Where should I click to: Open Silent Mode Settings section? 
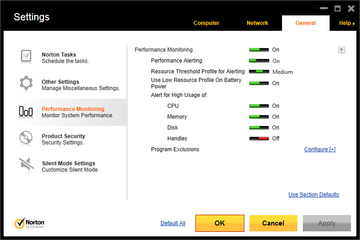coord(68,163)
